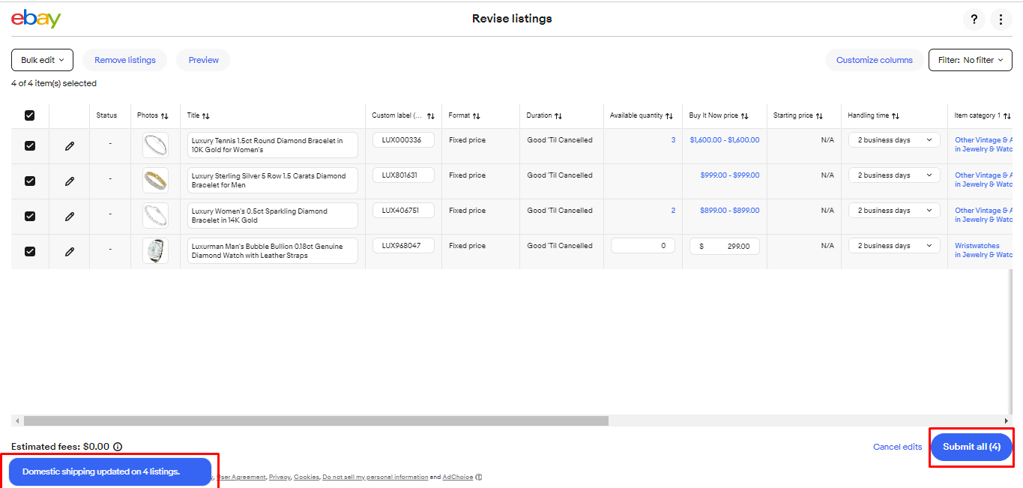
Task: Open the Bulk edit dropdown
Action: pos(42,60)
